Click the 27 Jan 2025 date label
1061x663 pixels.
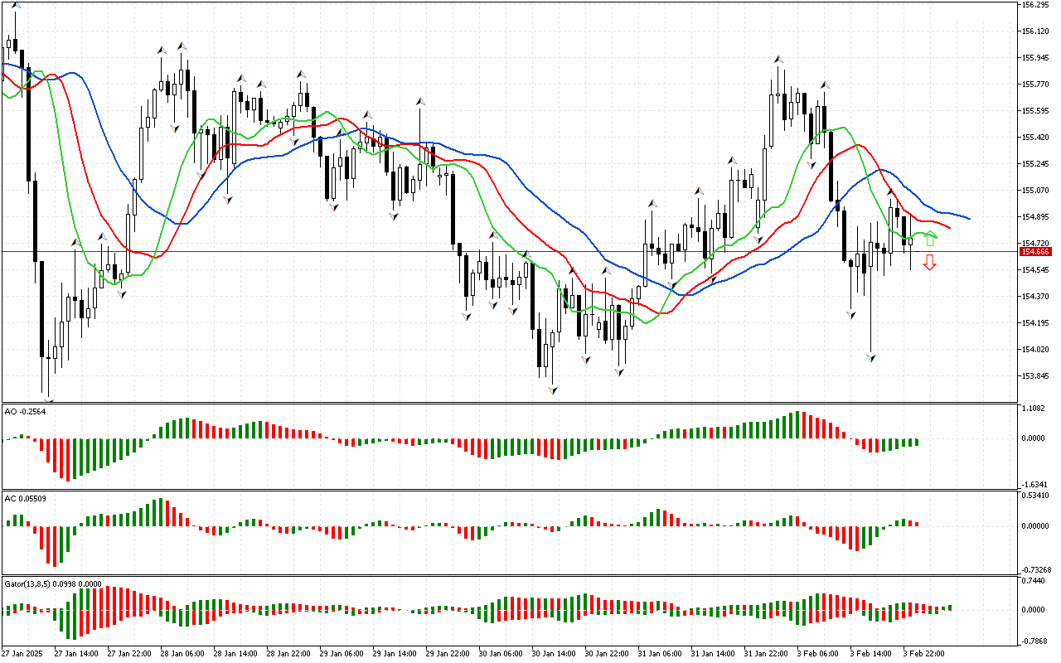22,654
